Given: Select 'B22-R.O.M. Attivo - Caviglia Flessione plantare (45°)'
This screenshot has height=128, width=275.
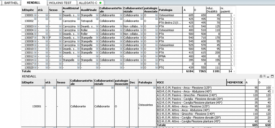Looking at the screenshot, I should (200, 121).
